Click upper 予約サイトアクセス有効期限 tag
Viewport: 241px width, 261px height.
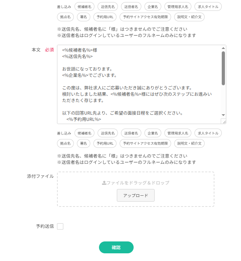point(145,17)
